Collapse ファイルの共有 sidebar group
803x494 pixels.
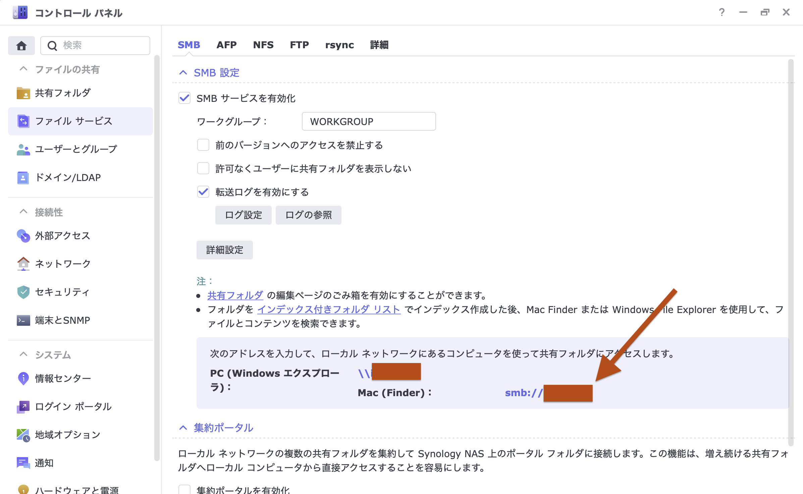[x=23, y=69]
